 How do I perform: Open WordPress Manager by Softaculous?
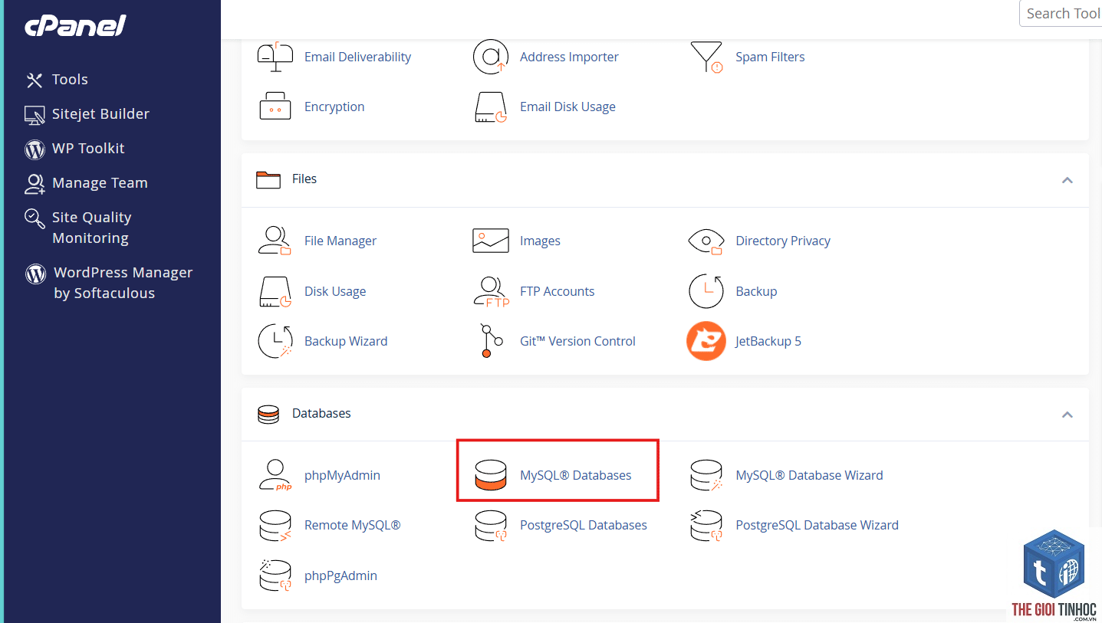(123, 283)
